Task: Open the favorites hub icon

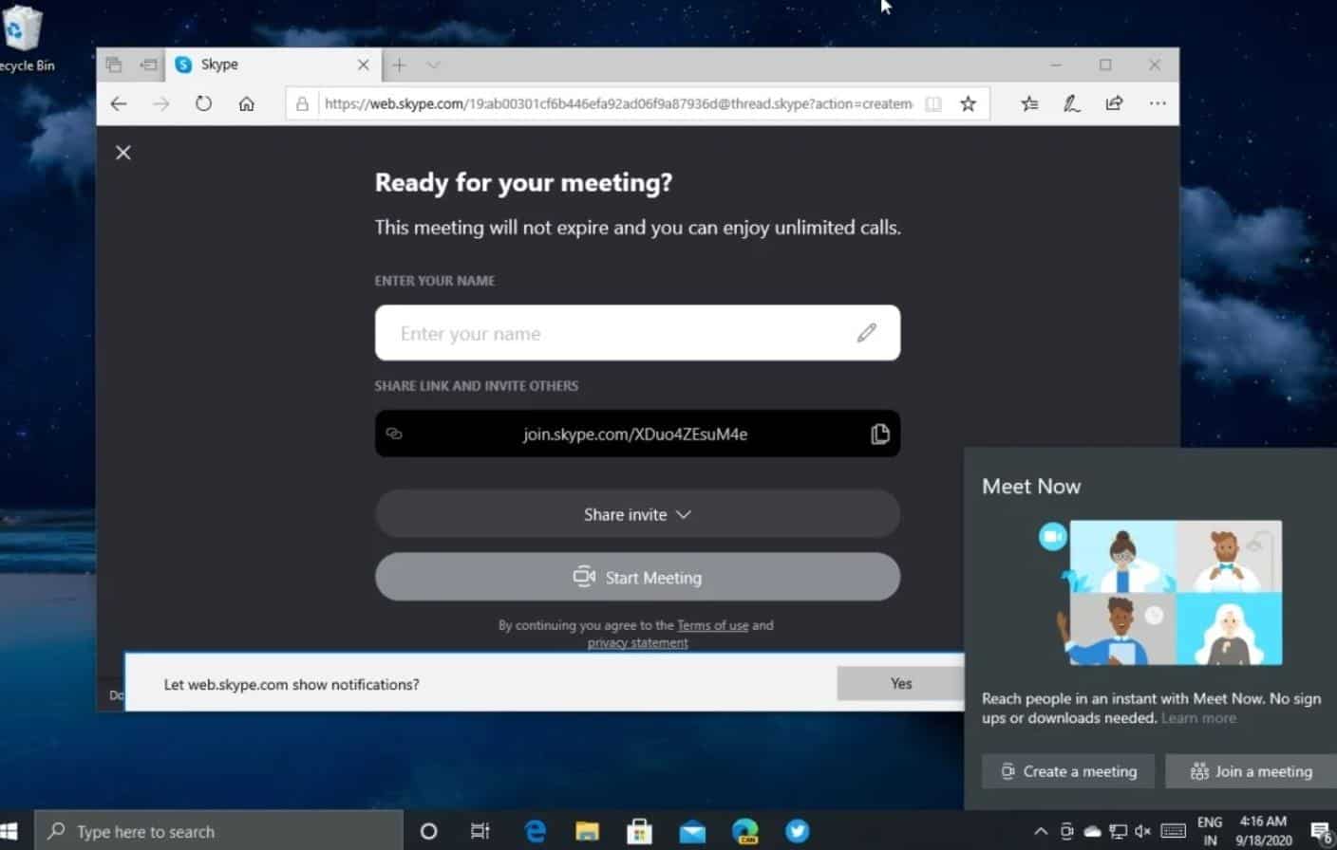Action: click(x=1029, y=104)
